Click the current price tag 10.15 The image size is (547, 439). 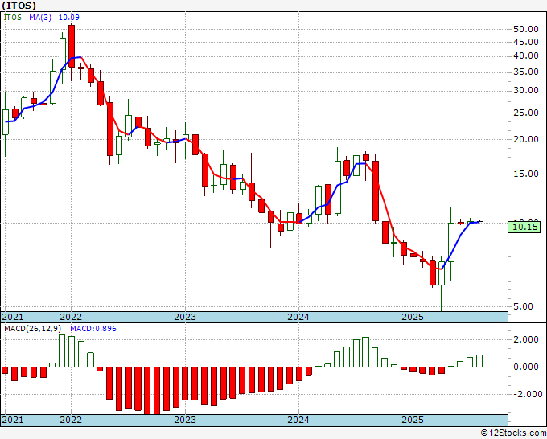click(524, 228)
